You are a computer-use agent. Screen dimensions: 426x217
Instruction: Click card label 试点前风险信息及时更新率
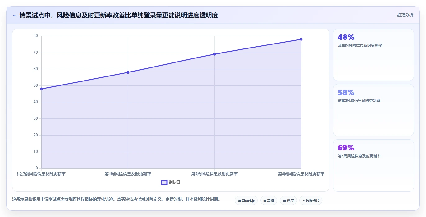pos(360,45)
